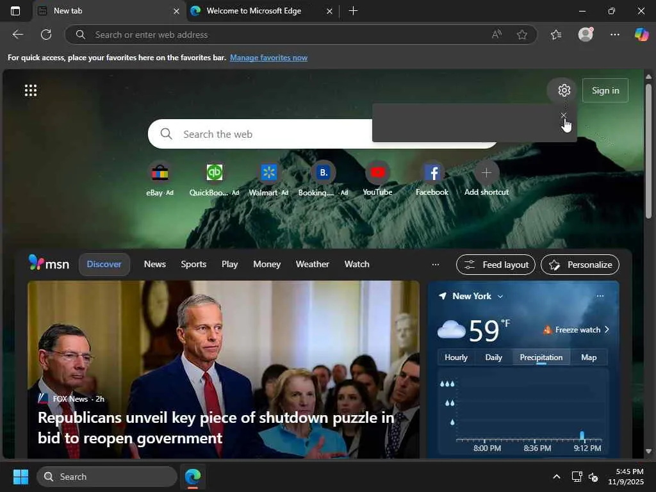Click the Feed layout button
This screenshot has height=492, width=656.
496,265
